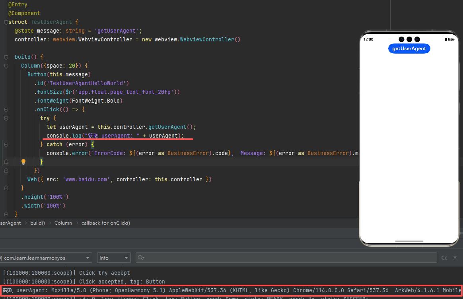The height and width of the screenshot is (299, 463).
Task: Click the .height('100%') code line
Action: point(45,197)
